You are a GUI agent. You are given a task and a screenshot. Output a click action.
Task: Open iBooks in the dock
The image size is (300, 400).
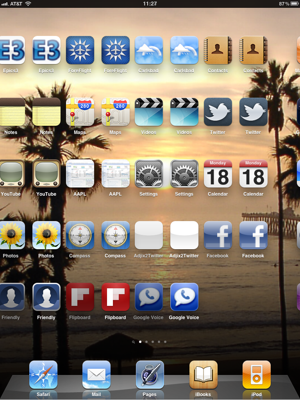click(x=203, y=375)
